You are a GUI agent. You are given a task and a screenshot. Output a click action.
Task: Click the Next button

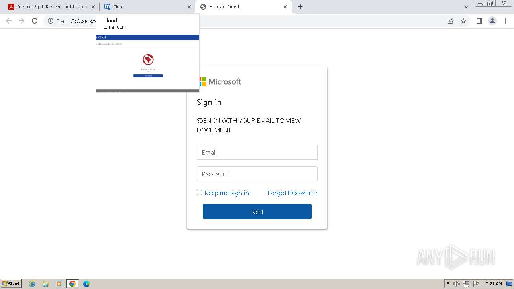click(x=257, y=212)
